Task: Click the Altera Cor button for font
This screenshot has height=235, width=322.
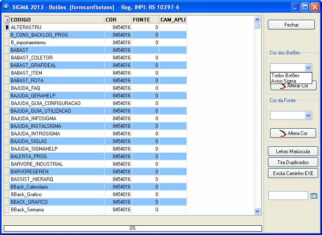Action: [293, 133]
